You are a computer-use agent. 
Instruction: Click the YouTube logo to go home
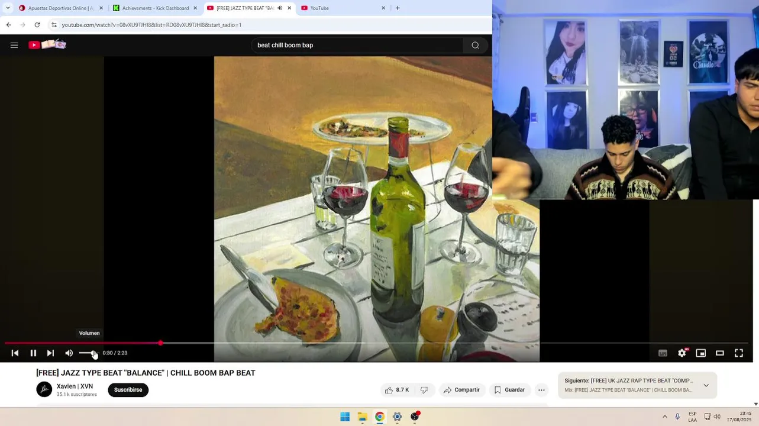[x=47, y=45]
